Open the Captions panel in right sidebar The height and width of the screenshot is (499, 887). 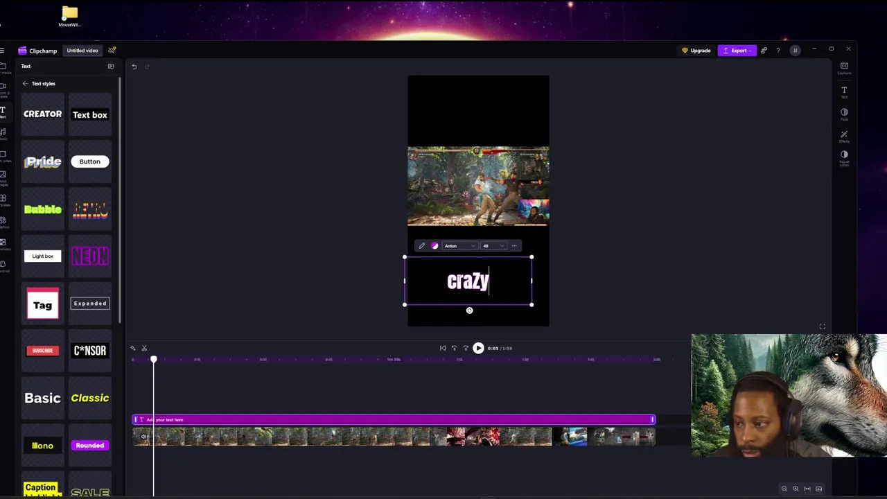(844, 68)
